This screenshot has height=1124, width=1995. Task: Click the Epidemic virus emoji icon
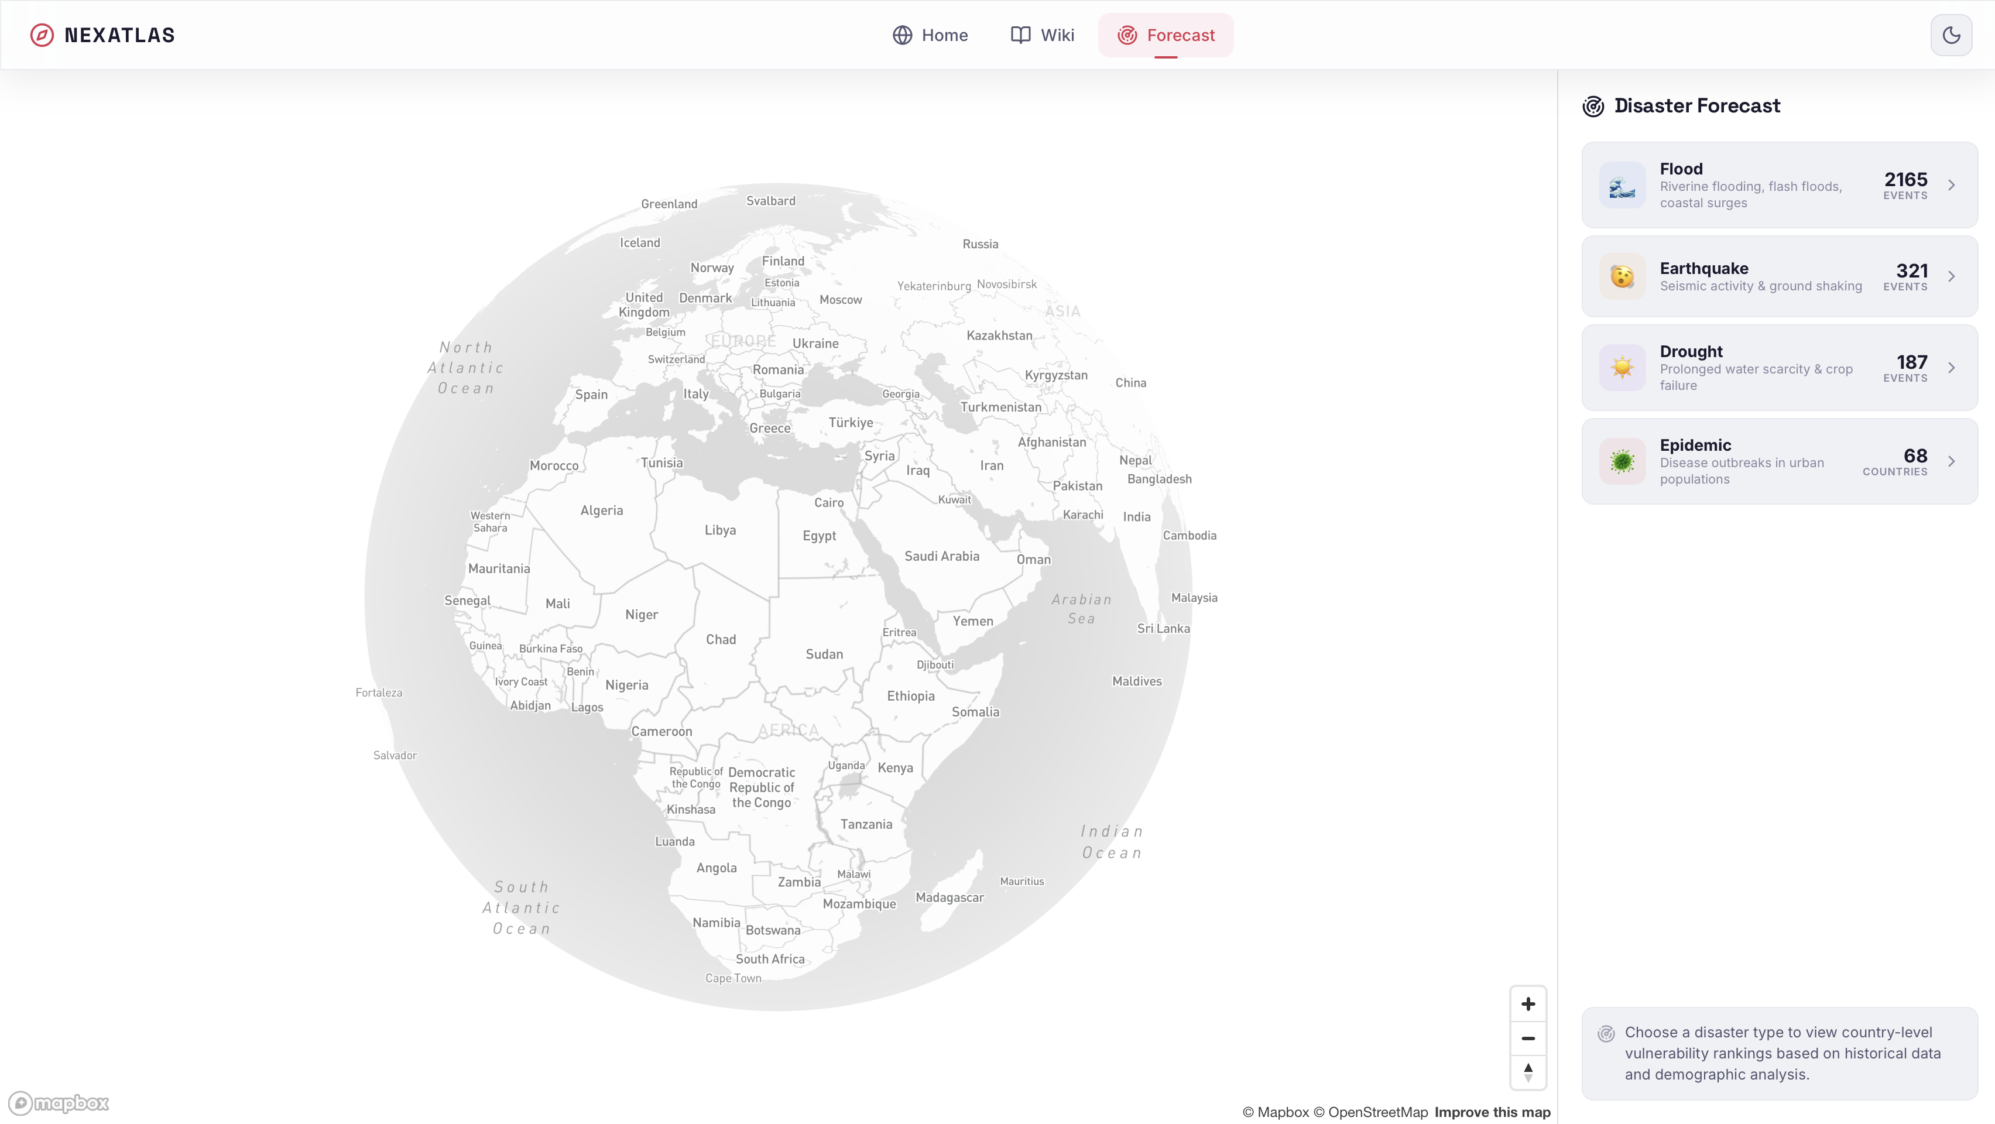[1622, 462]
